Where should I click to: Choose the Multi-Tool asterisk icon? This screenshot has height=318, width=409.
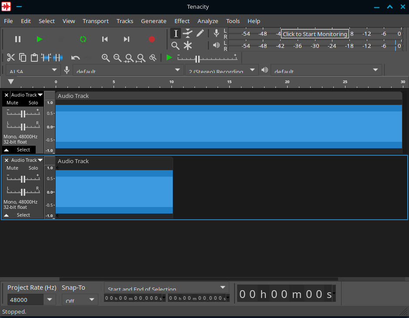188,46
